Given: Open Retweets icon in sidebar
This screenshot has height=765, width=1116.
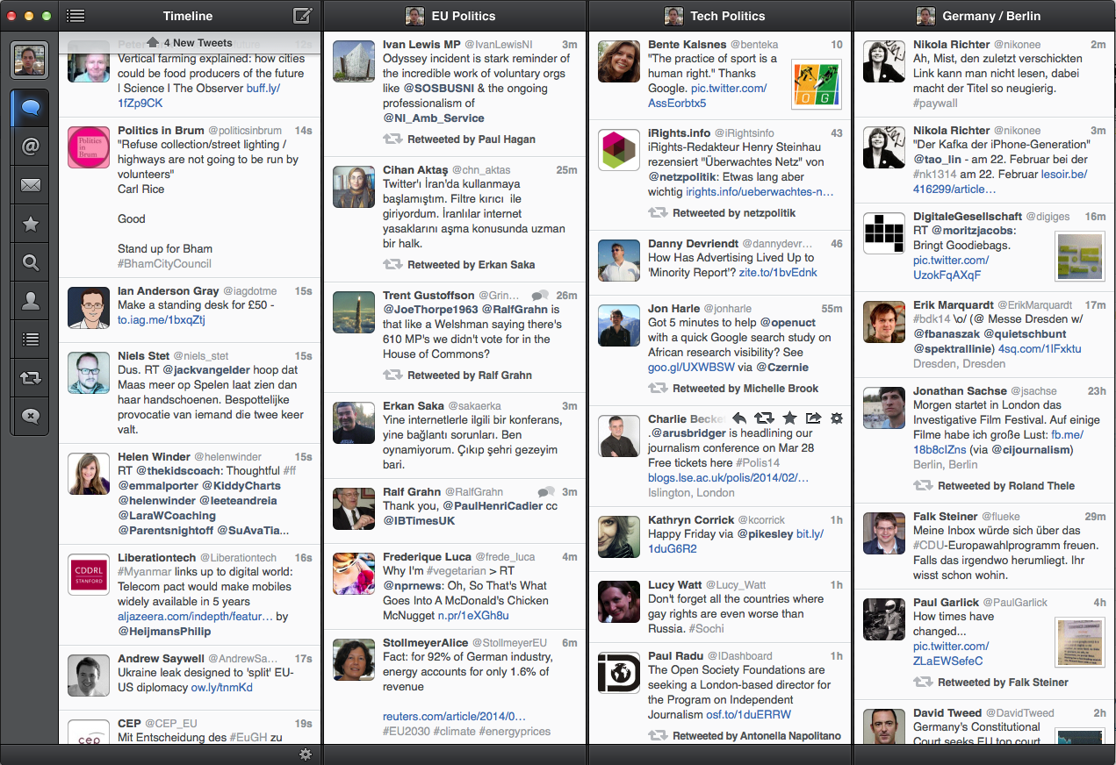Looking at the screenshot, I should [x=31, y=378].
